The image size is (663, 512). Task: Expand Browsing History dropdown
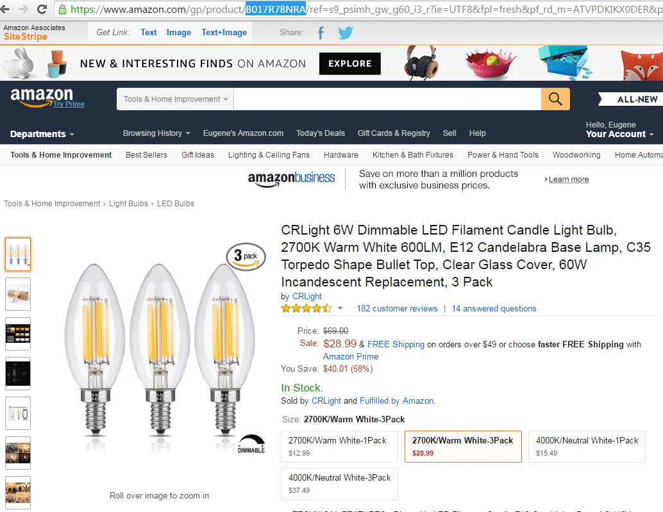(156, 133)
